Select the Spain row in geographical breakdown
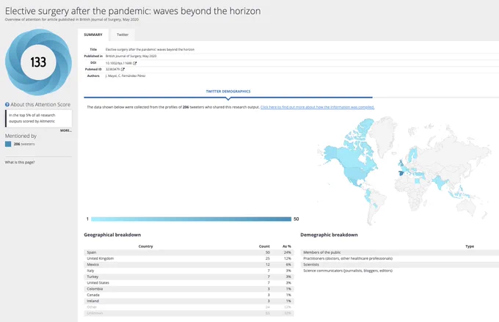 (x=189, y=252)
